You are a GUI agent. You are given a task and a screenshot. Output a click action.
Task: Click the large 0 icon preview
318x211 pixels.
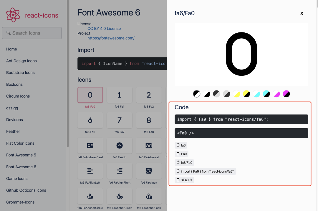tap(241, 54)
